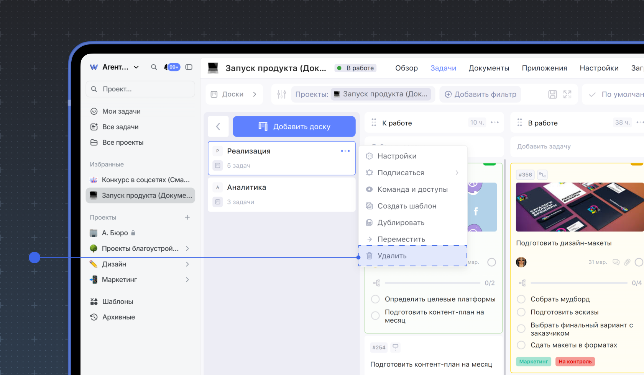Switch to the Документы tab
The width and height of the screenshot is (644, 375).
489,68
